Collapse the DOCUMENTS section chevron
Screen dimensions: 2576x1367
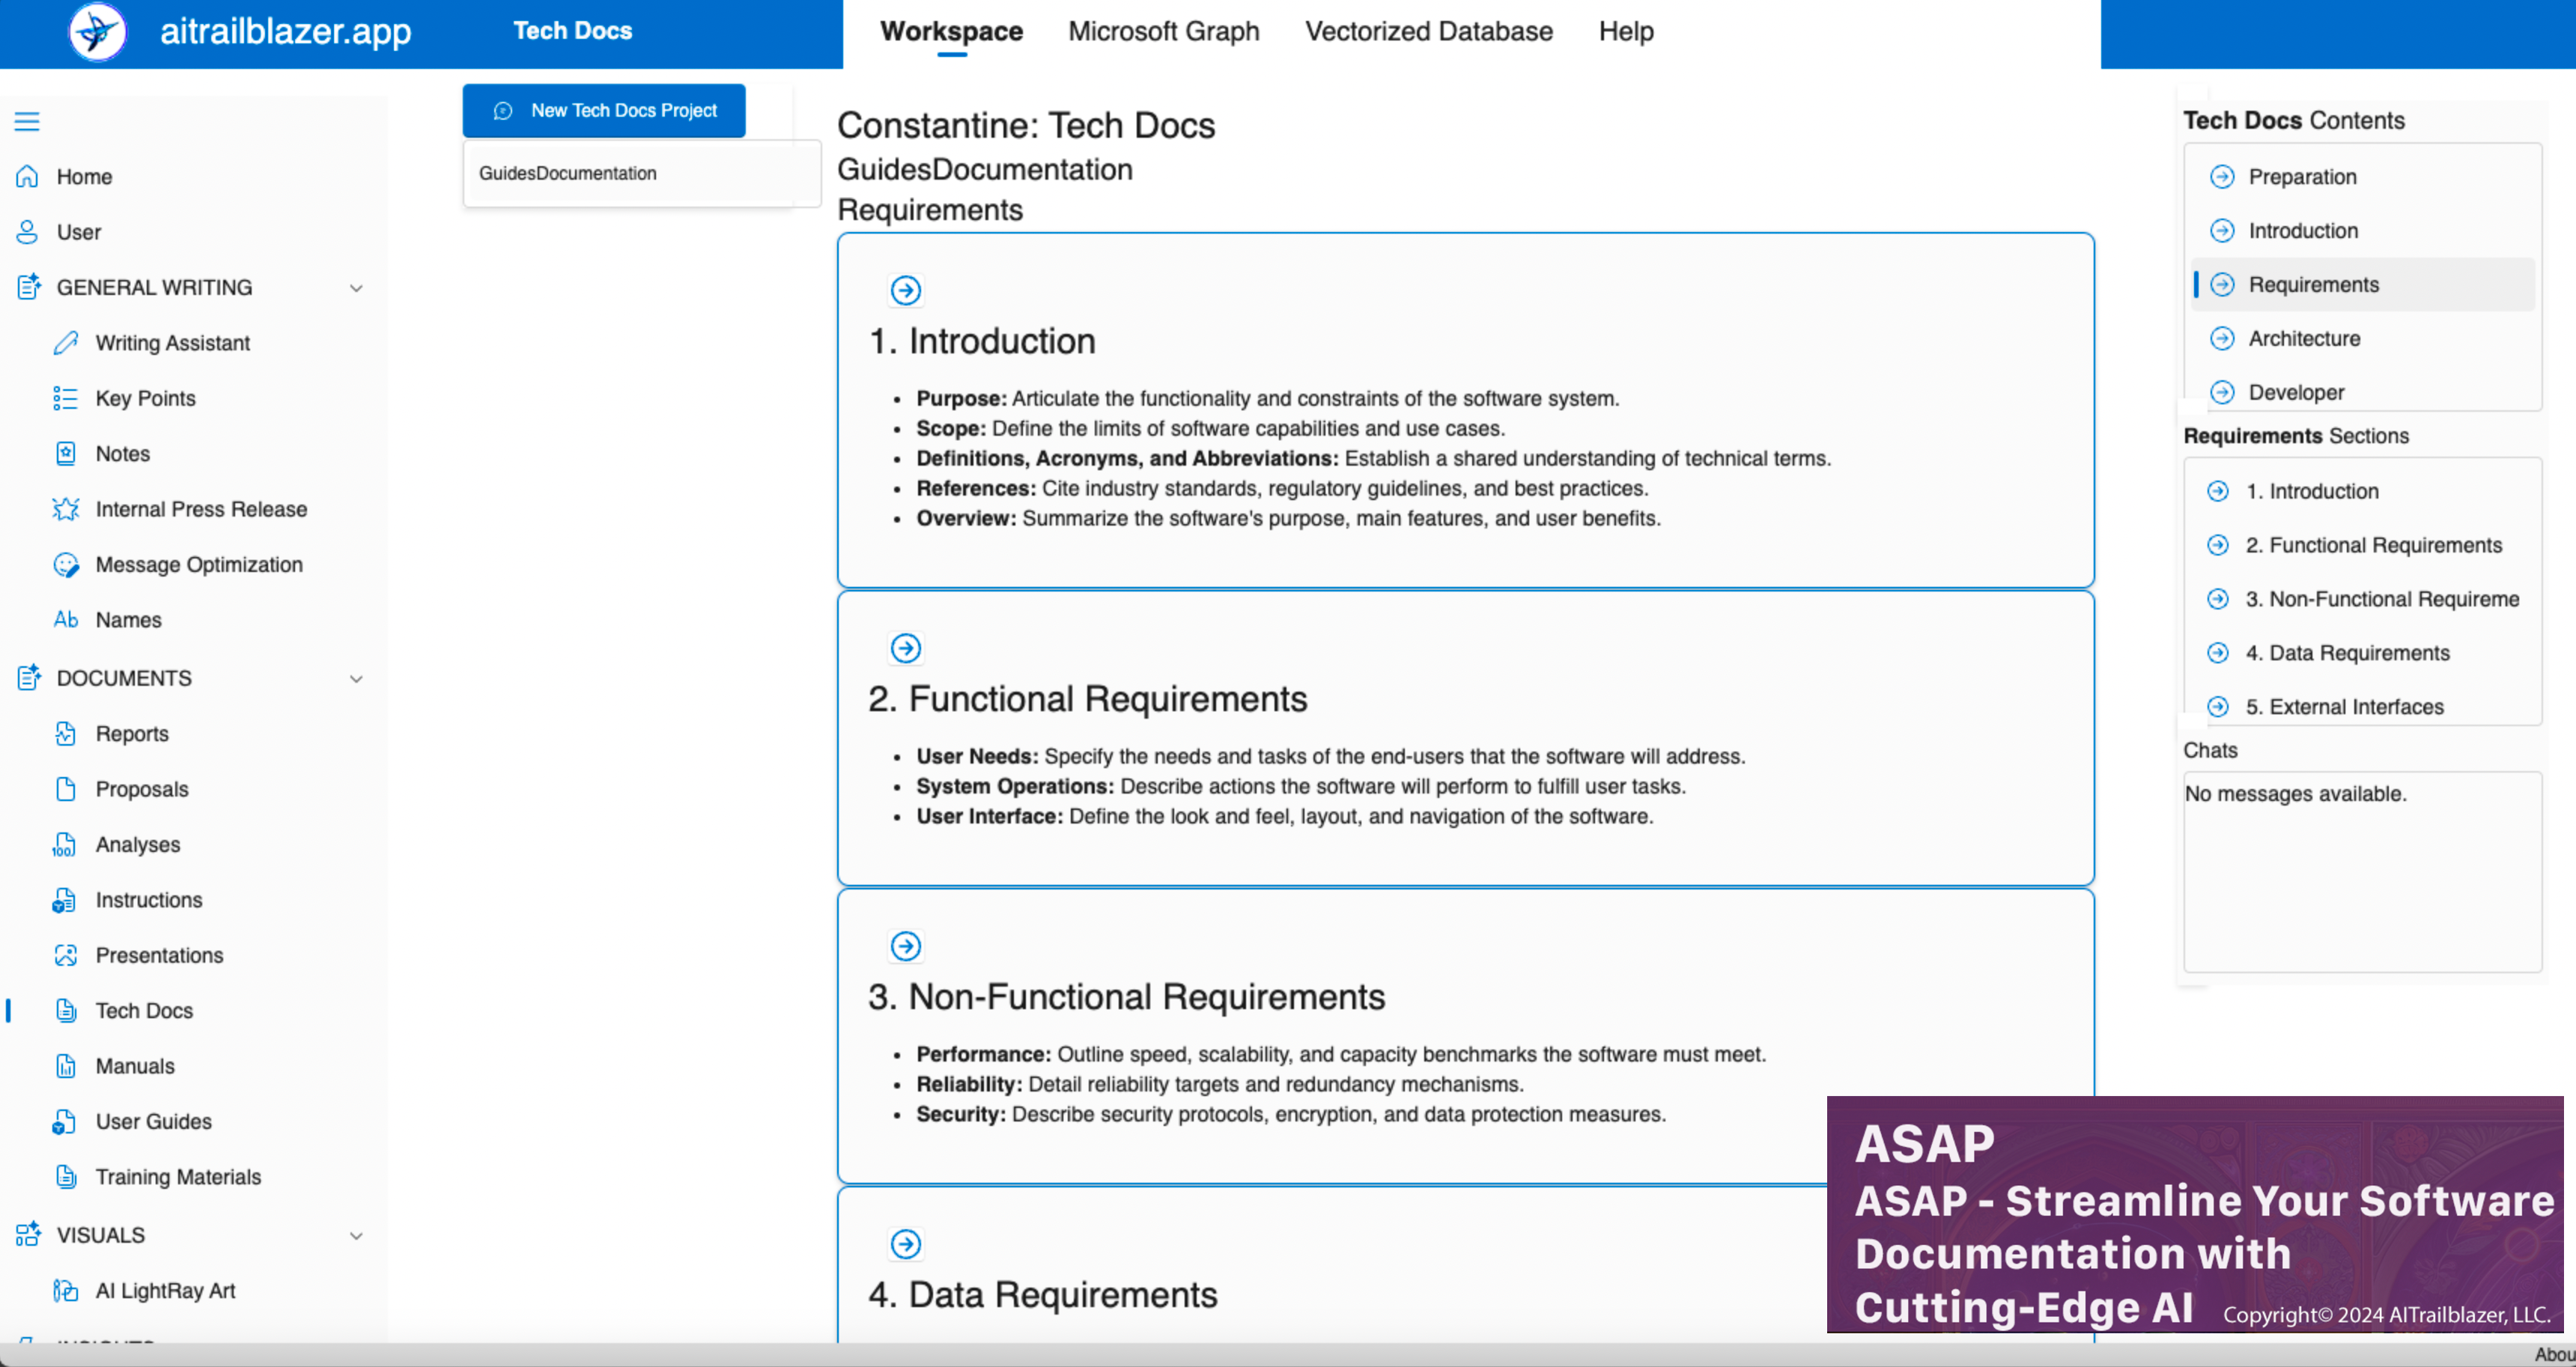(356, 679)
